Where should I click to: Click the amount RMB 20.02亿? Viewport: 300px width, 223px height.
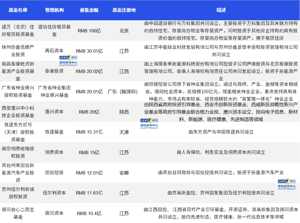[89, 71]
